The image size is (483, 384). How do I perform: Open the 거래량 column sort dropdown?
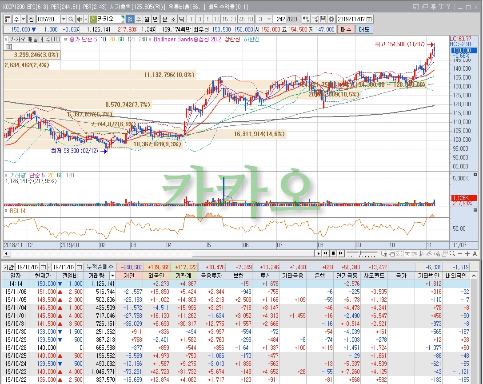(112, 276)
